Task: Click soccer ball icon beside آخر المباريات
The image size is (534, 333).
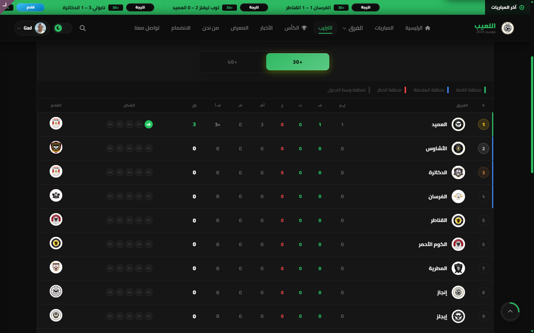Action: click(521, 7)
